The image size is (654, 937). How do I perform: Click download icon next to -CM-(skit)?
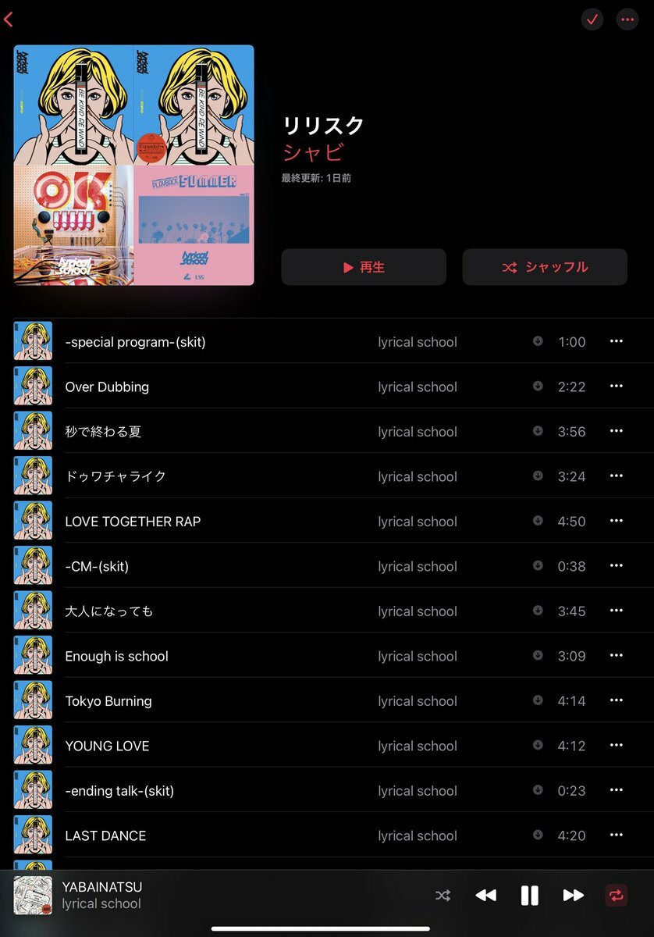point(538,565)
